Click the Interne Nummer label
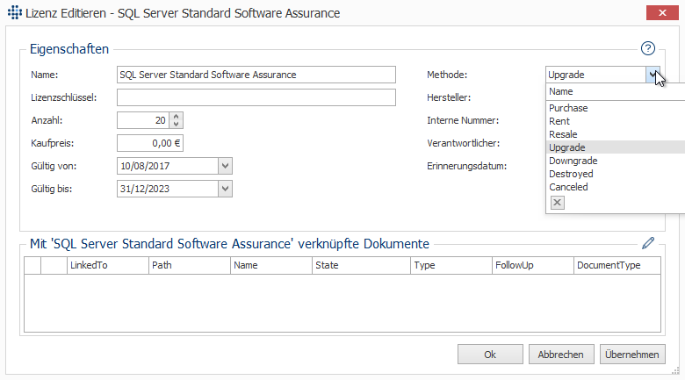The width and height of the screenshot is (685, 380). pyautogui.click(x=463, y=120)
